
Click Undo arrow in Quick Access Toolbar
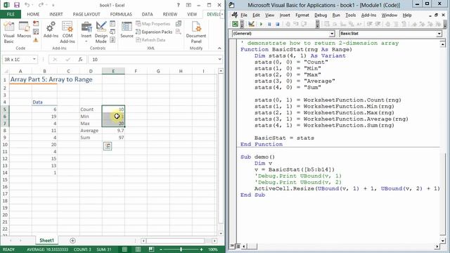[27, 5]
